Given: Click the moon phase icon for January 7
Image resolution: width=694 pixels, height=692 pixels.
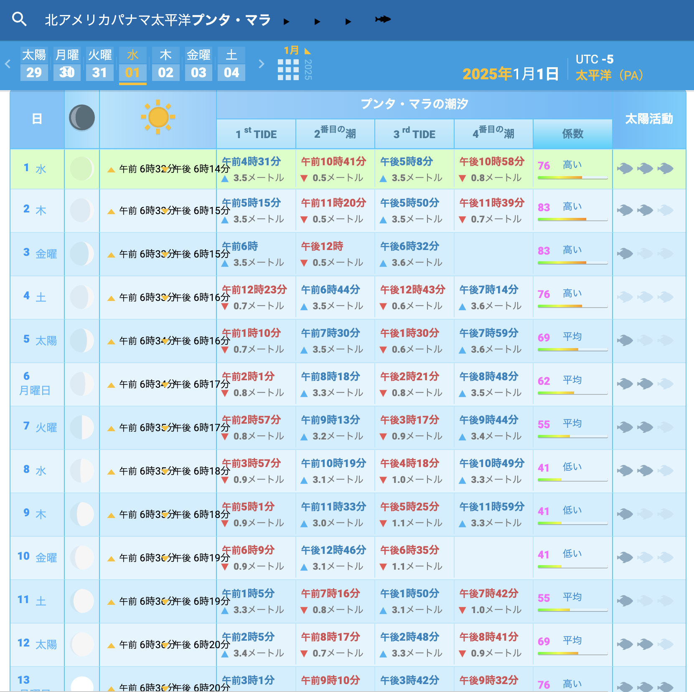Looking at the screenshot, I should click(x=82, y=427).
